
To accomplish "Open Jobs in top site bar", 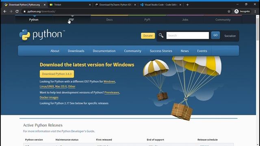I will (185, 19).
